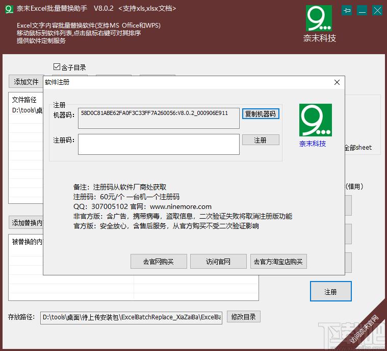This screenshot has width=387, height=351.
Task: Minimize the main application window
Action: 362,10
